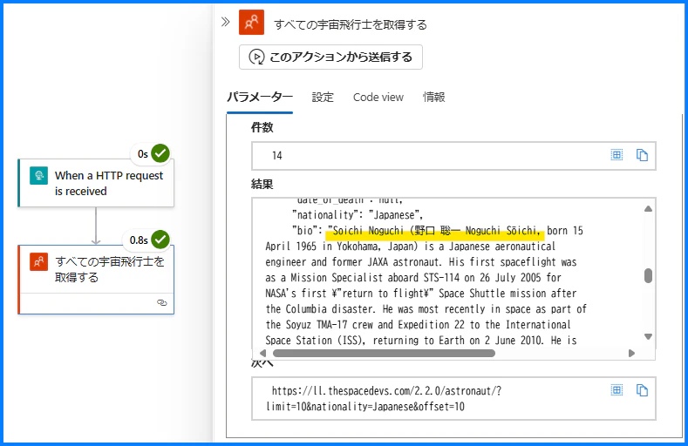Click the 件数 output field showing 14
688x446 pixels.
coord(453,156)
